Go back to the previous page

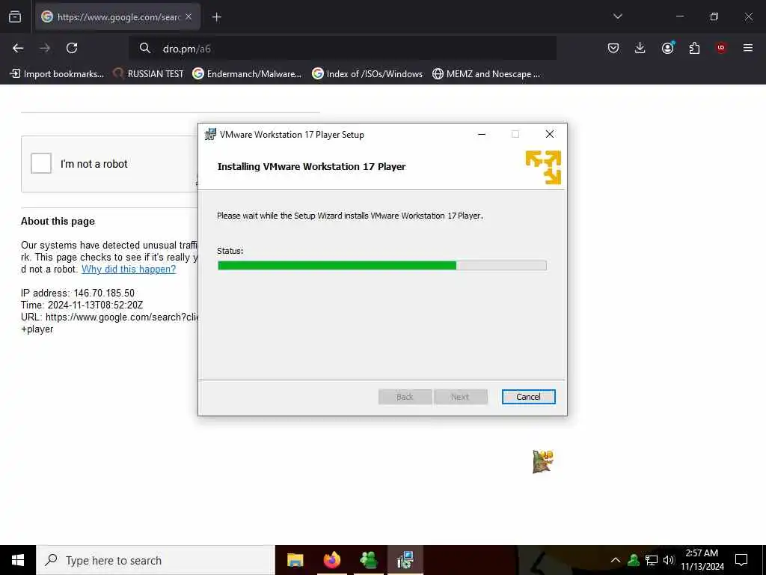[x=18, y=48]
